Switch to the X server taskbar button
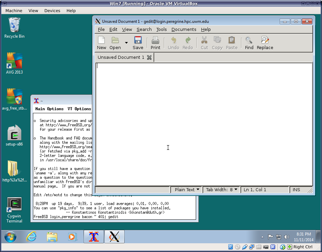This screenshot has height=252, width=322. [114, 237]
